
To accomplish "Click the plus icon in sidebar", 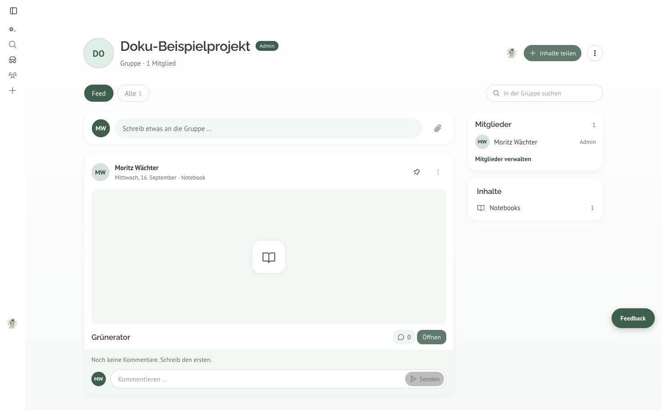I will (13, 90).
